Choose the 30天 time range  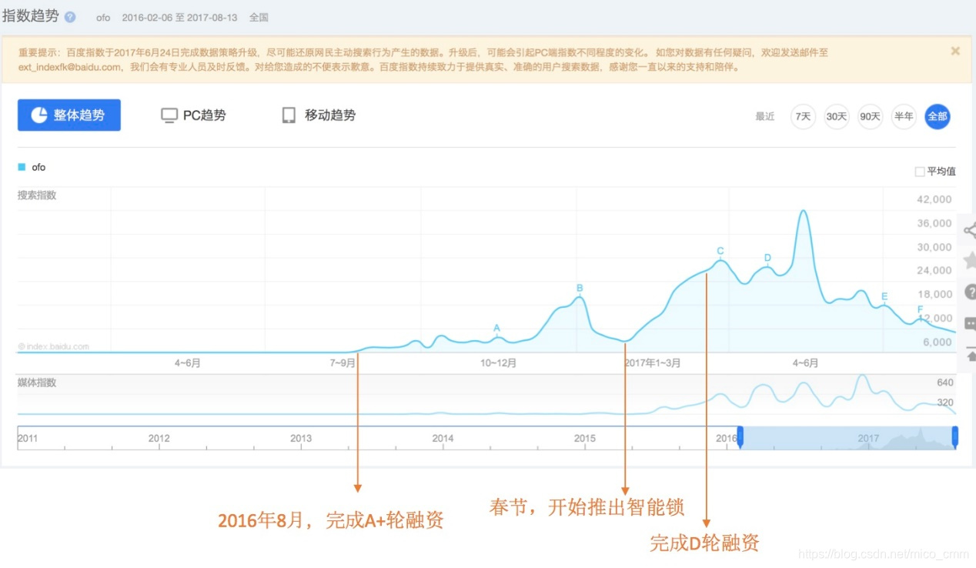[x=837, y=116]
